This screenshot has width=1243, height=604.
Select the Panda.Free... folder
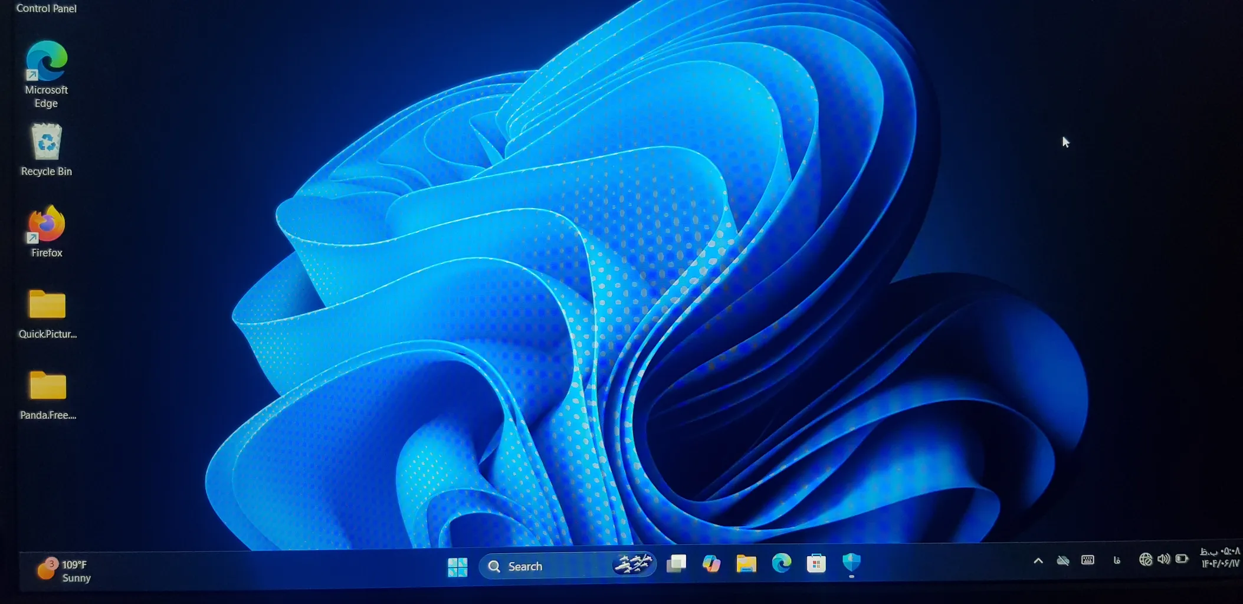coord(48,387)
